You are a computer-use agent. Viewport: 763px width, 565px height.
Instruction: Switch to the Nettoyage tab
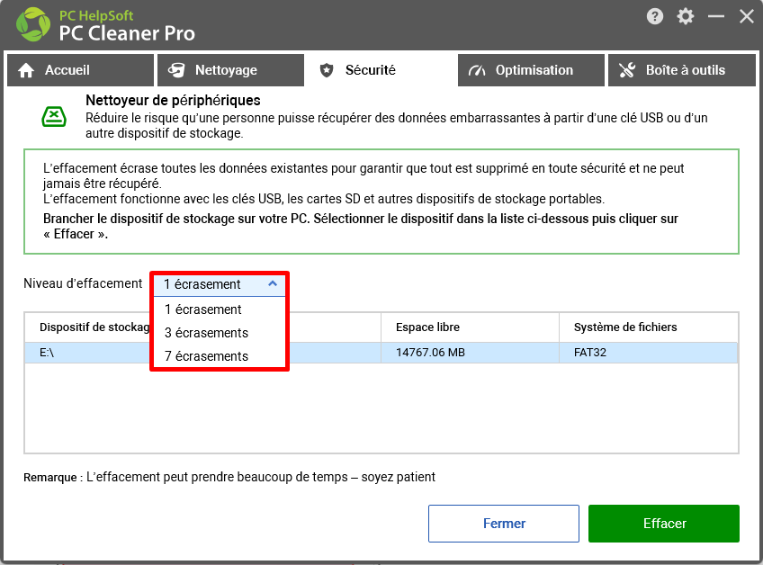click(230, 70)
